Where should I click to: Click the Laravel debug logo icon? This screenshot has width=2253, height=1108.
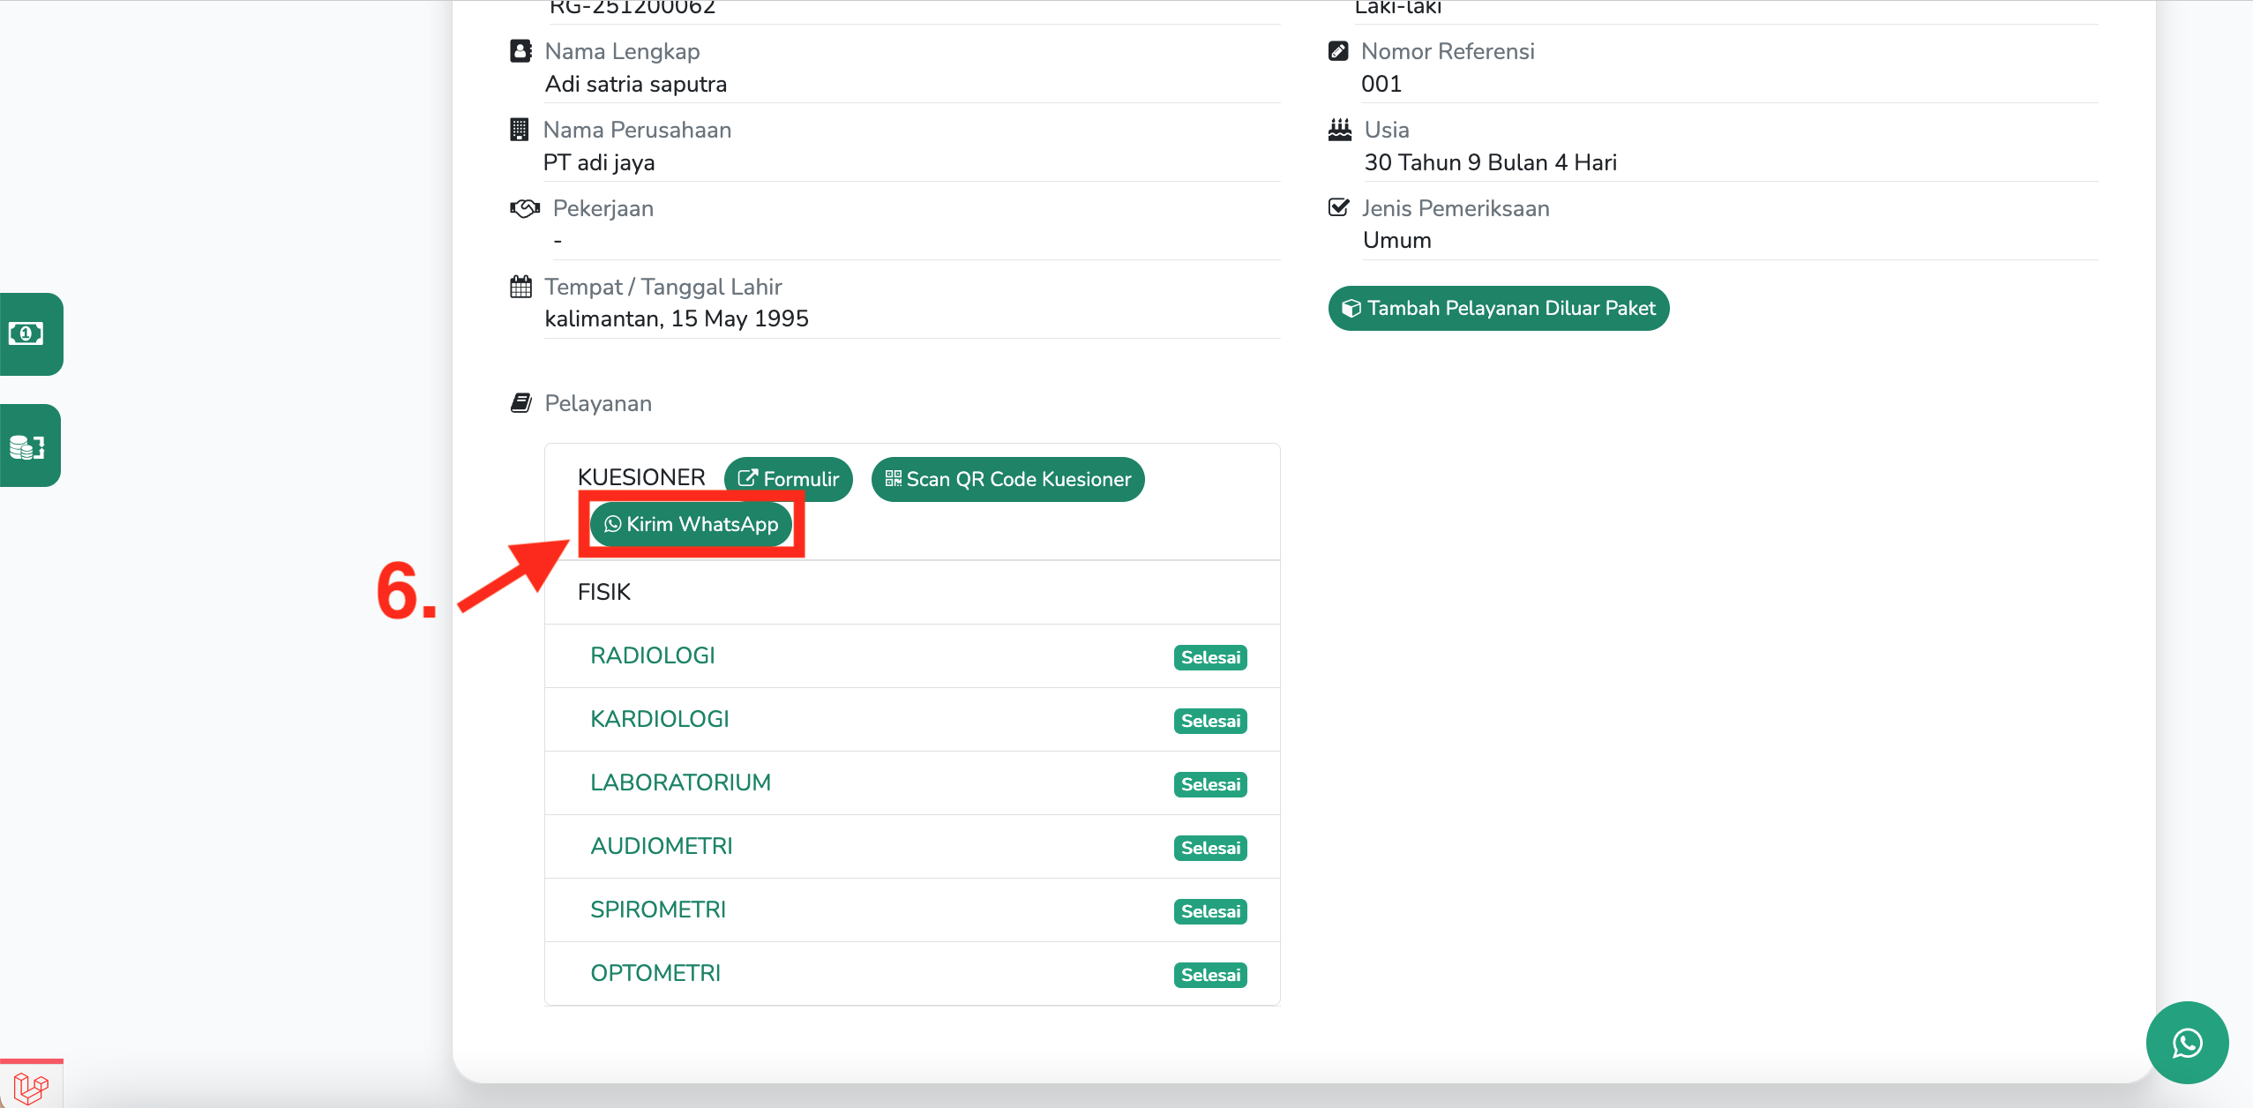(30, 1087)
